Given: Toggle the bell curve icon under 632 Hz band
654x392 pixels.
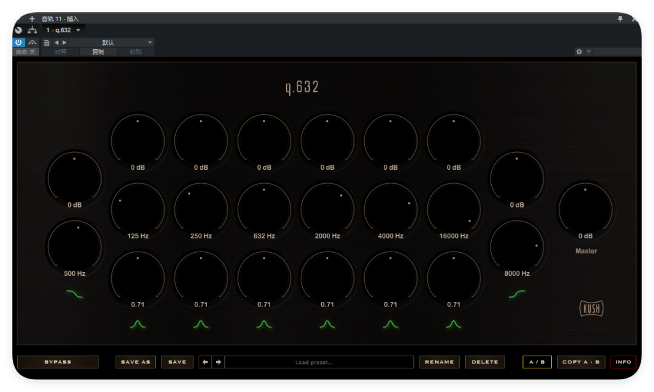Looking at the screenshot, I should click(264, 324).
